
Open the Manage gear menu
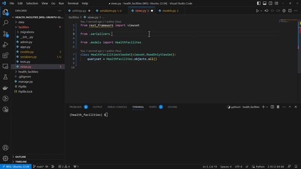(5, 158)
